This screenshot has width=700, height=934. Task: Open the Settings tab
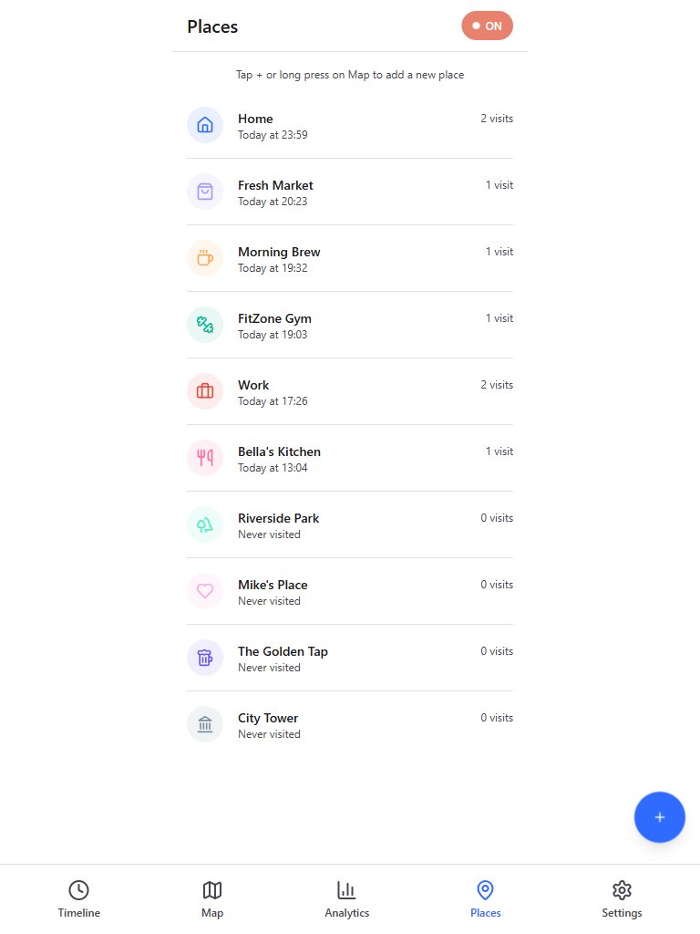click(622, 898)
